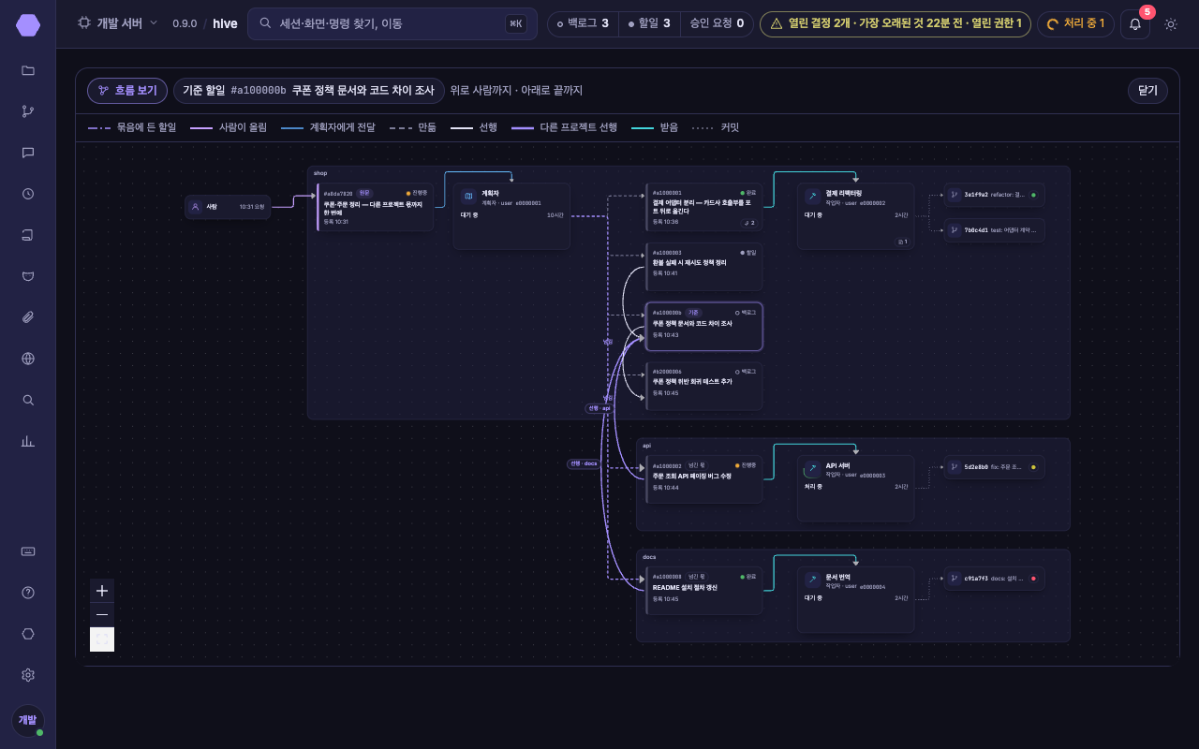Viewport: 1199px width, 749px height.
Task: Open task card 쿠폰 정책 위반 회귀 테스트 추가
Action: (x=703, y=386)
